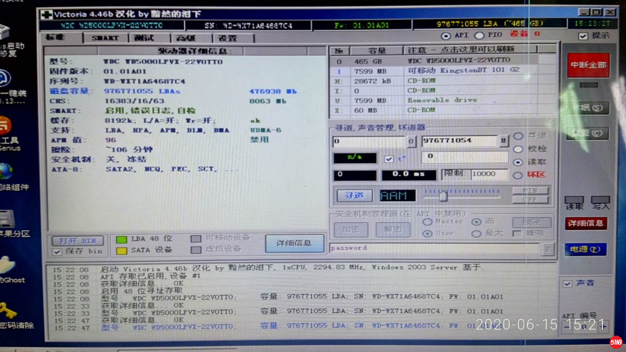Toggle the sound checkbox

567,284
